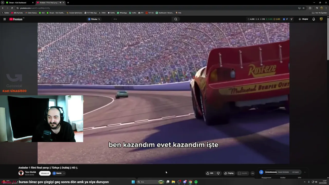Click the trophy icon in vidIQ bar
The height and width of the screenshot is (185, 329).
pos(291,19)
